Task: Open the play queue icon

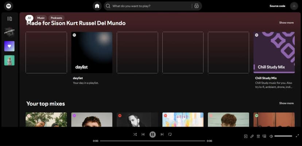Action: 258,137
